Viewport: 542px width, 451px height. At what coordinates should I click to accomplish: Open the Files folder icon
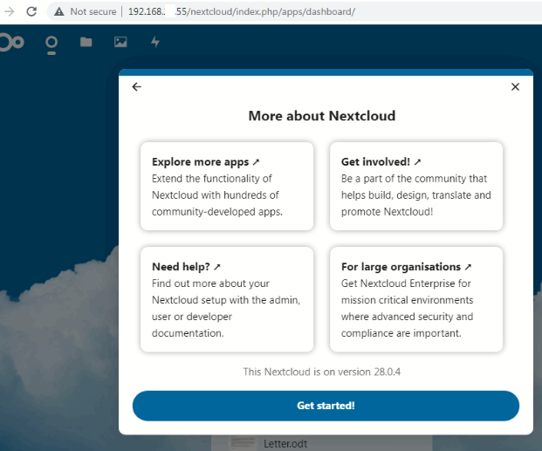[x=86, y=42]
